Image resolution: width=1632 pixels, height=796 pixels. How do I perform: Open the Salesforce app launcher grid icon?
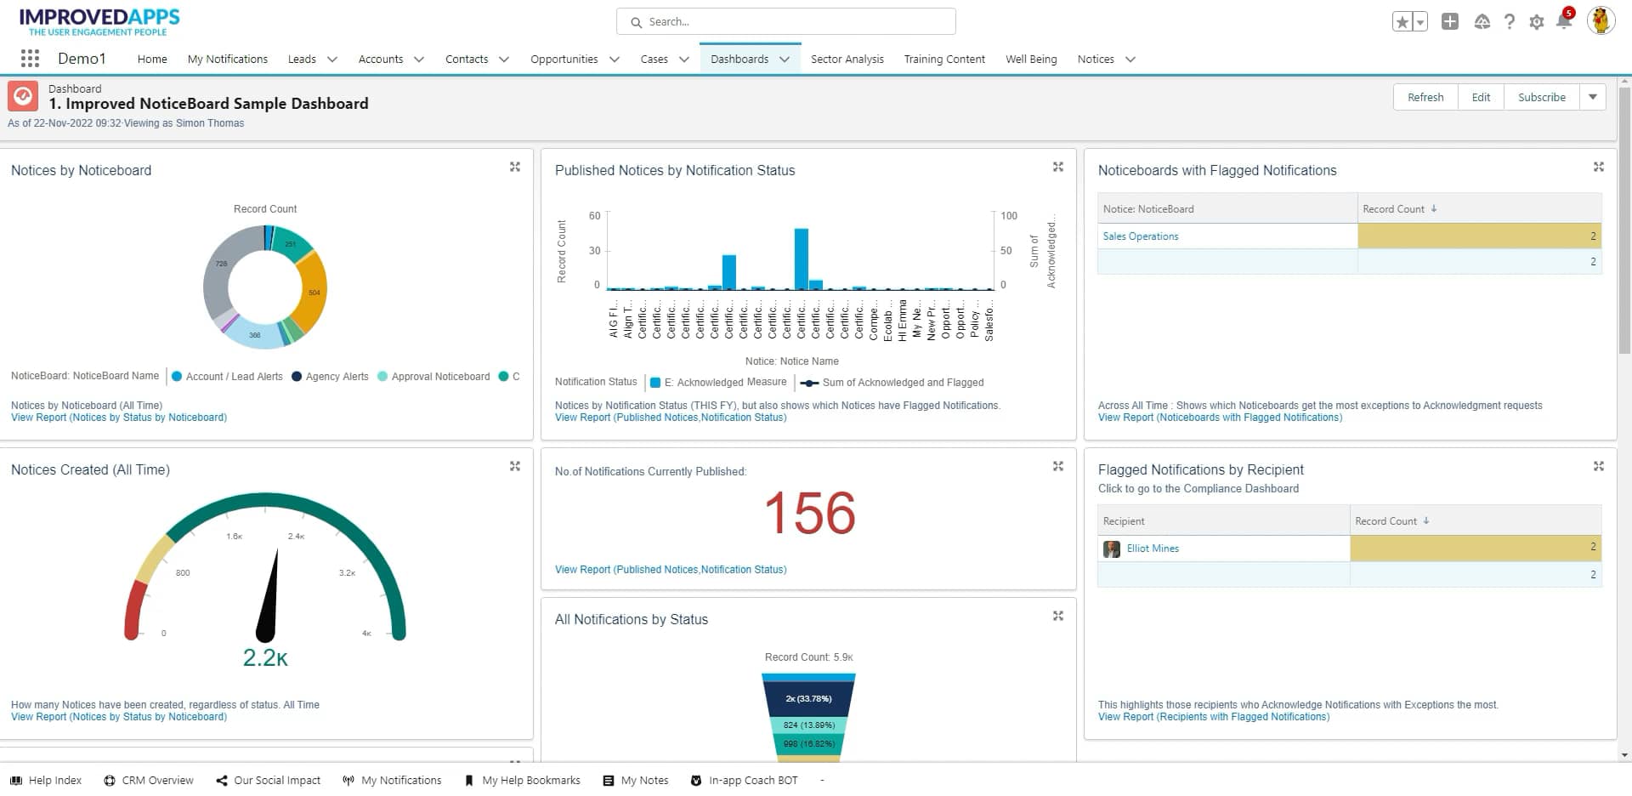click(29, 58)
